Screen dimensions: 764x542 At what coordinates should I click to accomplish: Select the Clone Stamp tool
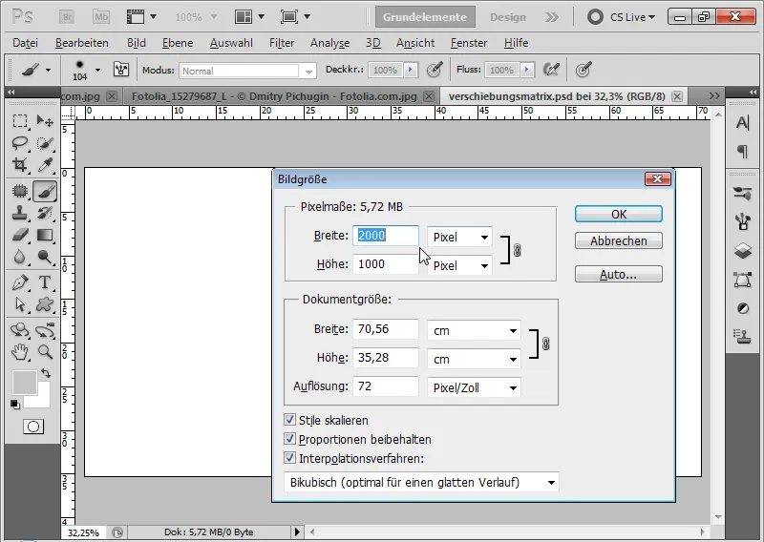(x=20, y=213)
